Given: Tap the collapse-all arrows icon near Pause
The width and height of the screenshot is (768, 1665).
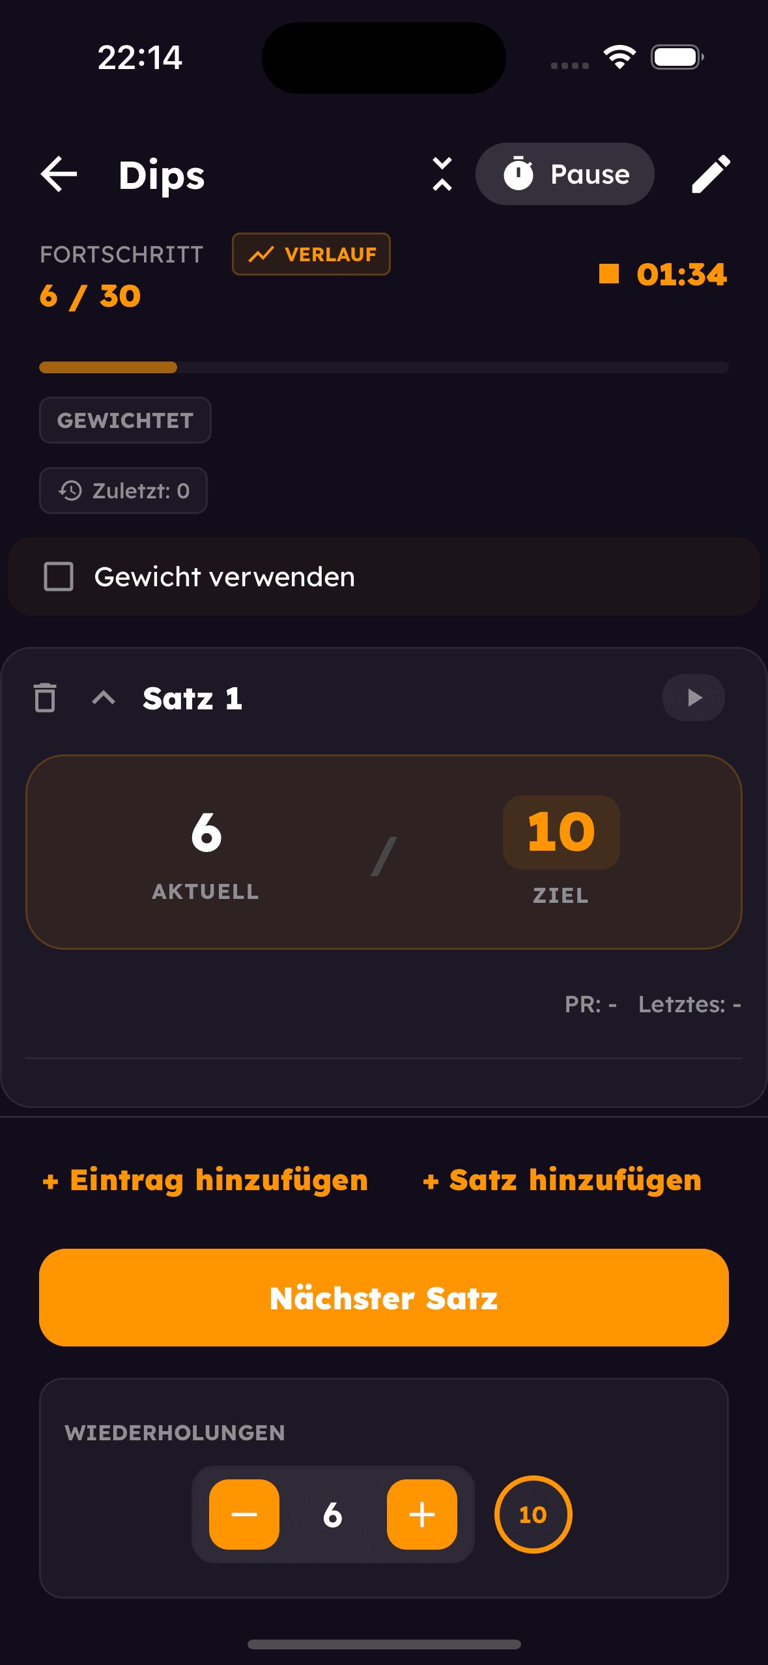Looking at the screenshot, I should (x=442, y=174).
